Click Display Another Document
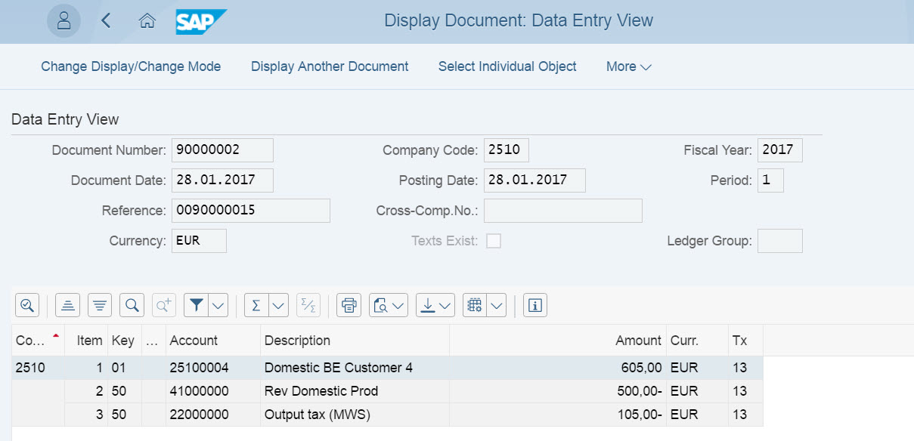914x441 pixels. tap(330, 66)
